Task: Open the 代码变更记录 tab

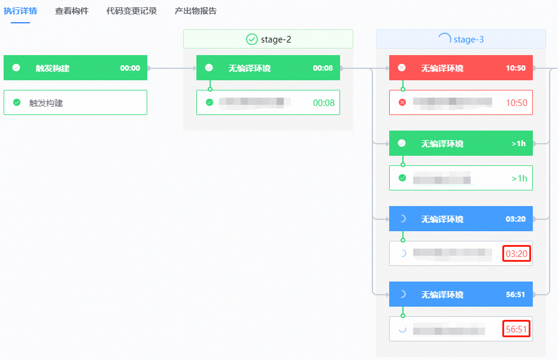Action: (132, 11)
